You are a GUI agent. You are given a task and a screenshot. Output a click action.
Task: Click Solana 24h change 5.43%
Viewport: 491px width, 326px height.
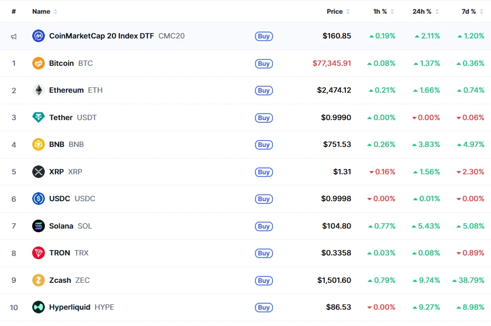pos(426,226)
